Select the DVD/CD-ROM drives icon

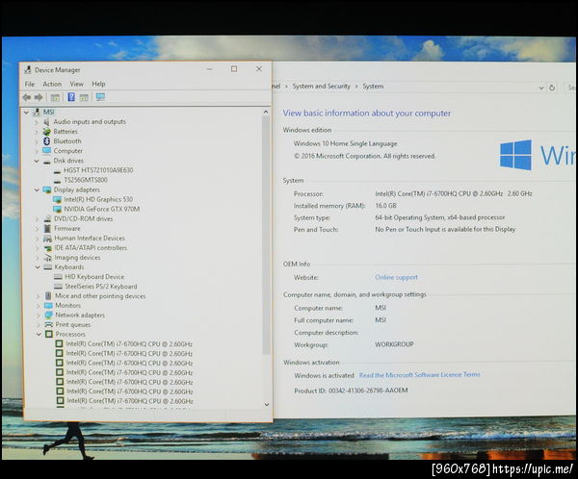point(47,218)
